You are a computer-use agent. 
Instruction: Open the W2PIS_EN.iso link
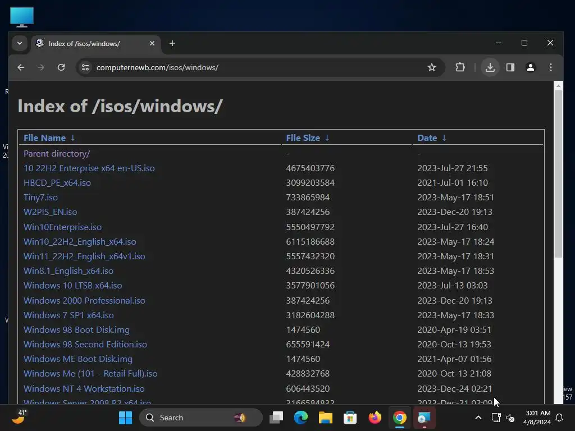point(50,212)
